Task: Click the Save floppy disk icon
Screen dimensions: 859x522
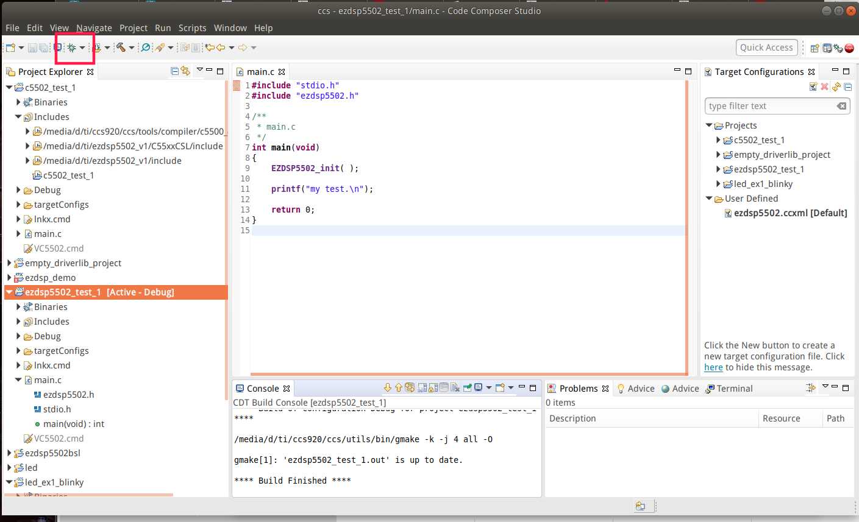Action: tap(32, 48)
